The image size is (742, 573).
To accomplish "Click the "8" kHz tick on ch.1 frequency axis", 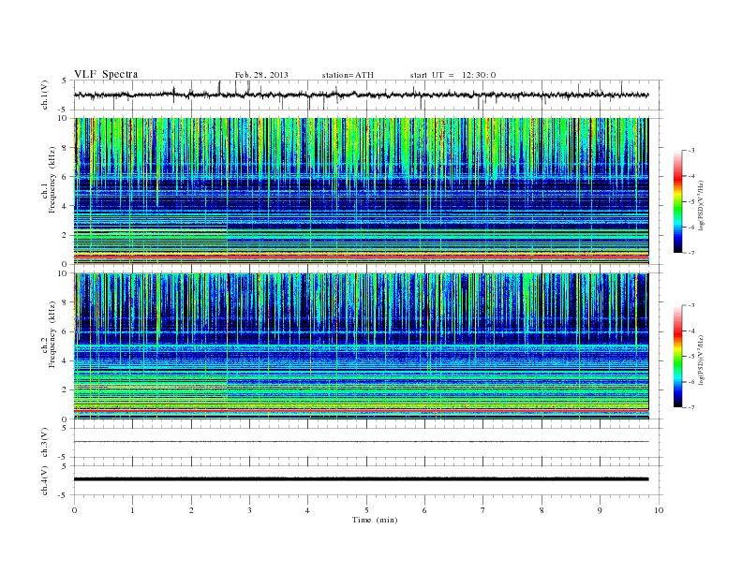I will coord(65,148).
